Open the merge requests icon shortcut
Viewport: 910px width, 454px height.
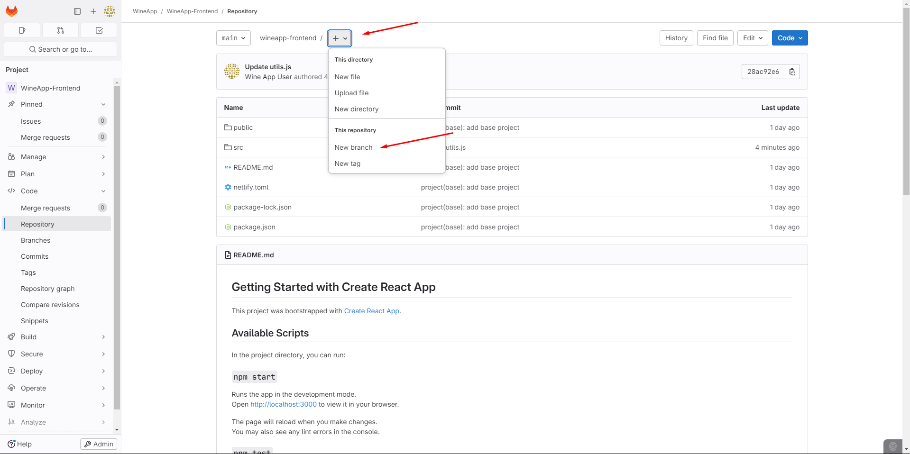click(x=60, y=30)
